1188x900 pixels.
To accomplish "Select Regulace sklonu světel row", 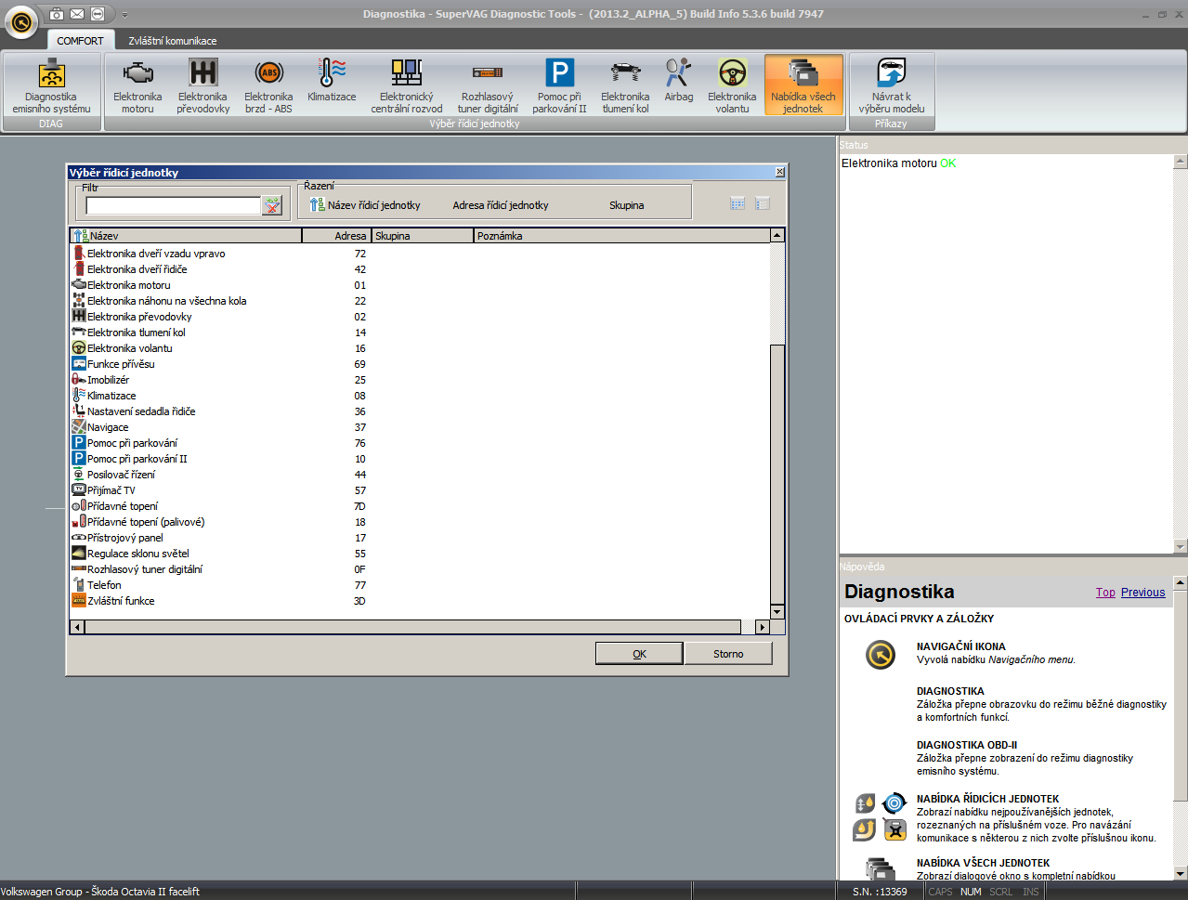I will [x=421, y=554].
